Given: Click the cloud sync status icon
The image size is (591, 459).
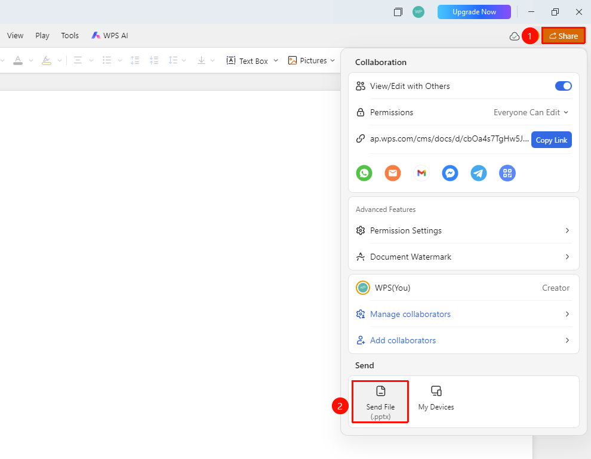Looking at the screenshot, I should pyautogui.click(x=515, y=36).
